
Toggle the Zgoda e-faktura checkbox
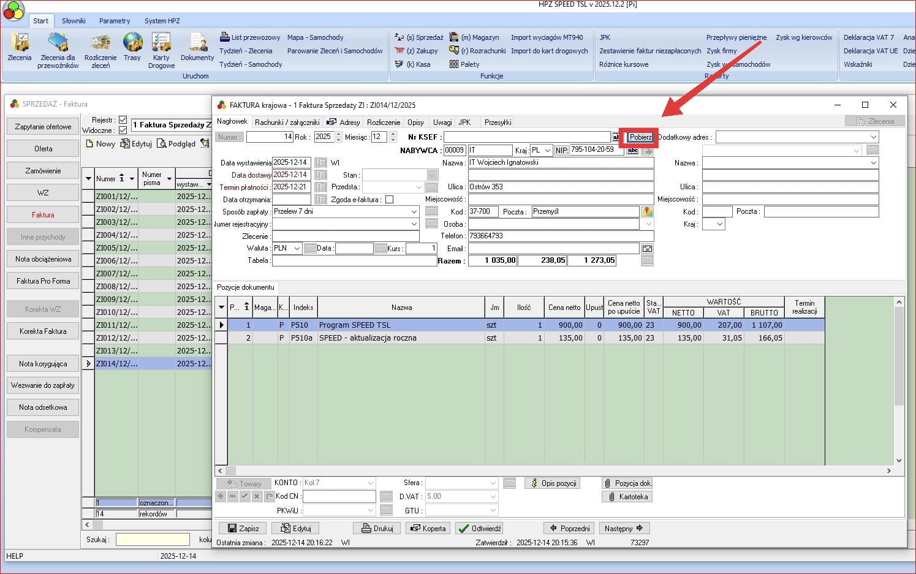(389, 200)
